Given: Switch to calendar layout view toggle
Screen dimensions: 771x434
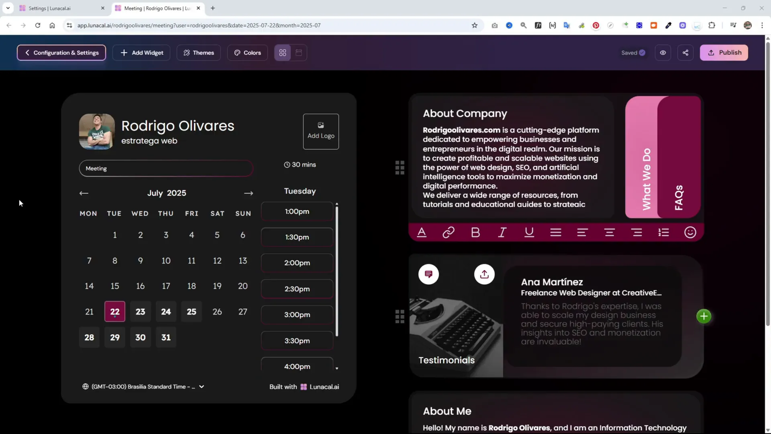Looking at the screenshot, I should point(299,53).
